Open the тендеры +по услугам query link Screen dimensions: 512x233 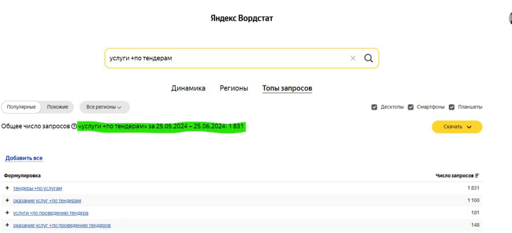(38, 188)
